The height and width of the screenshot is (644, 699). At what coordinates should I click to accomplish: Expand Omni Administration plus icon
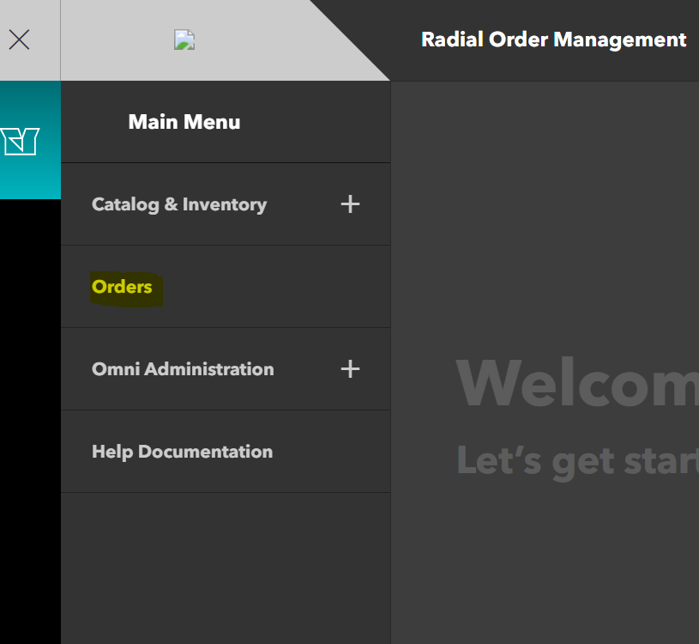click(350, 369)
